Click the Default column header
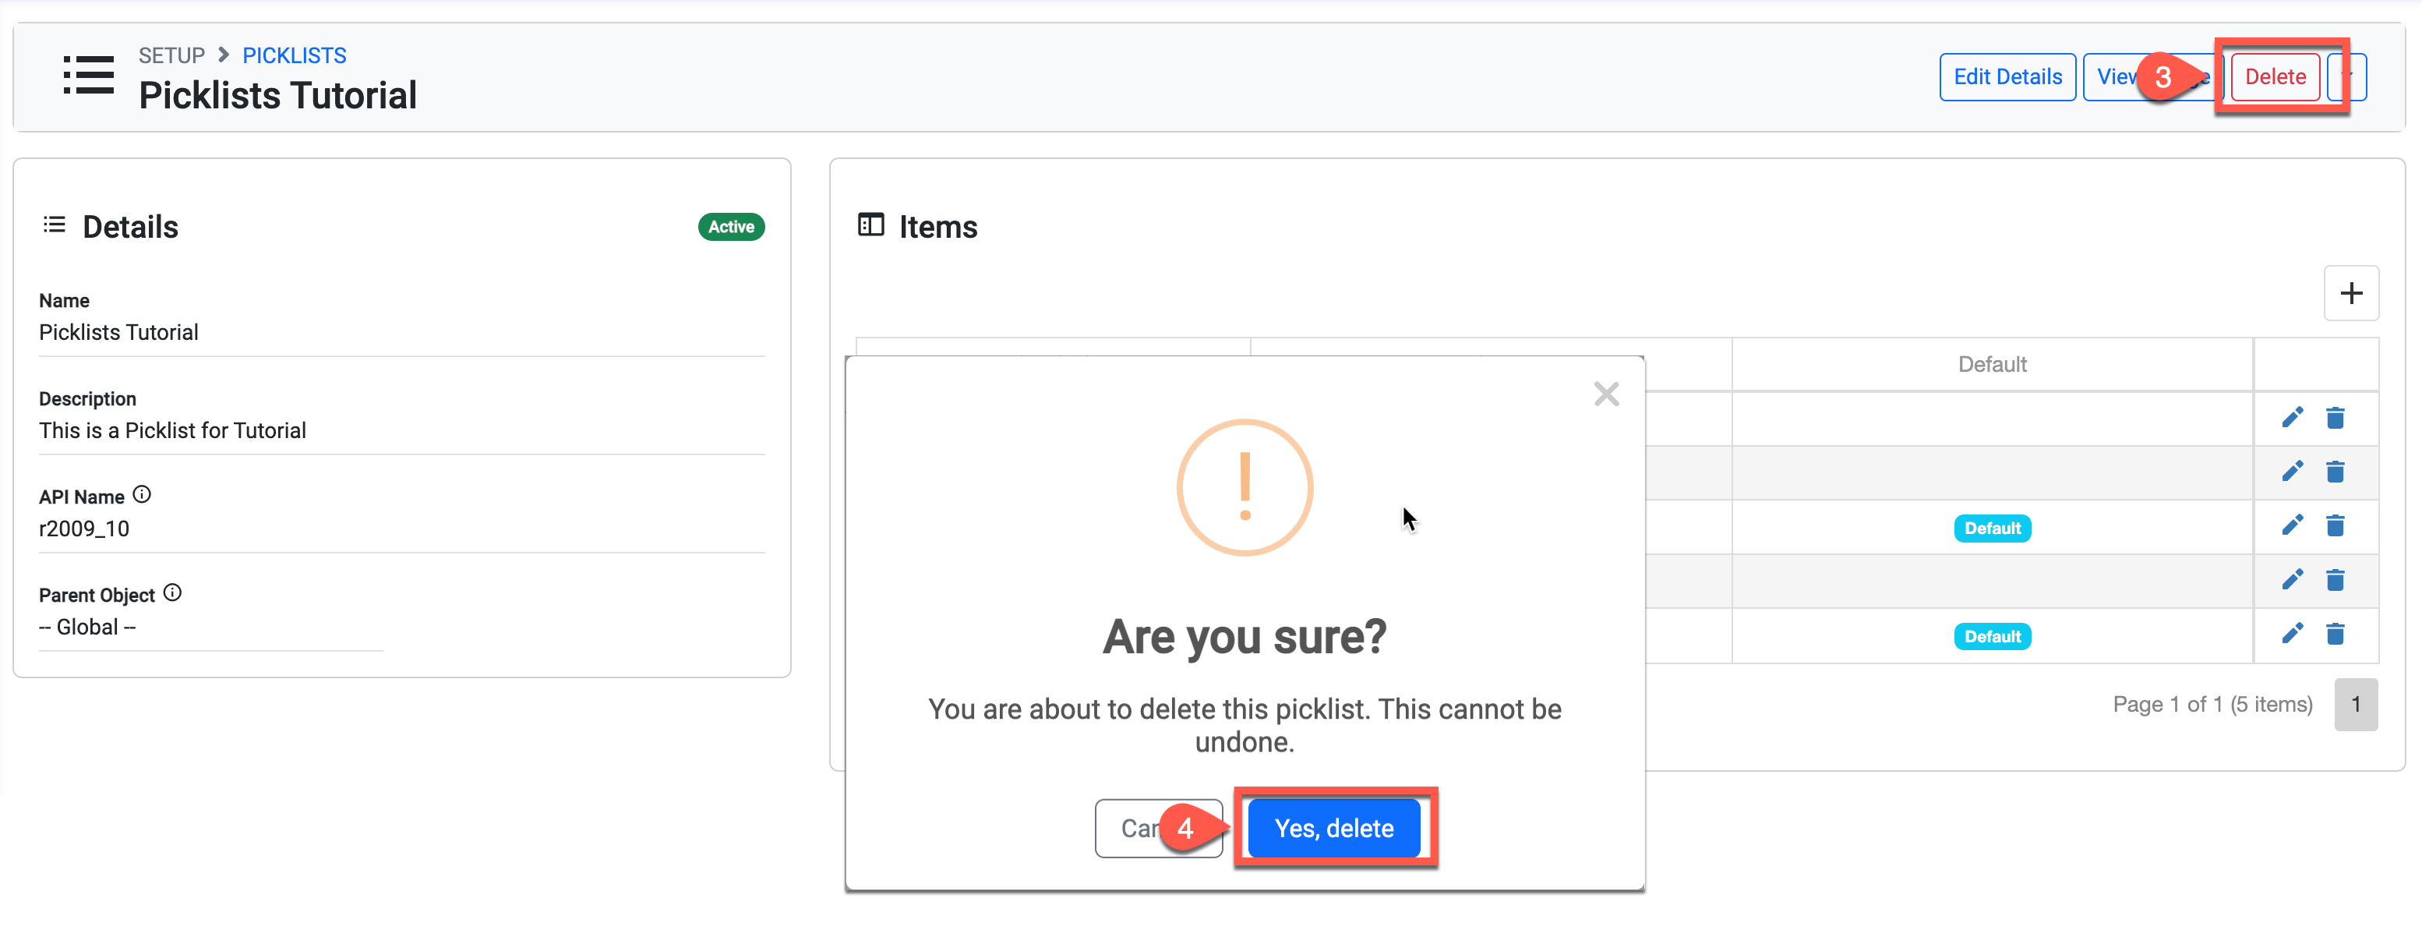2422x937 pixels. [1991, 365]
